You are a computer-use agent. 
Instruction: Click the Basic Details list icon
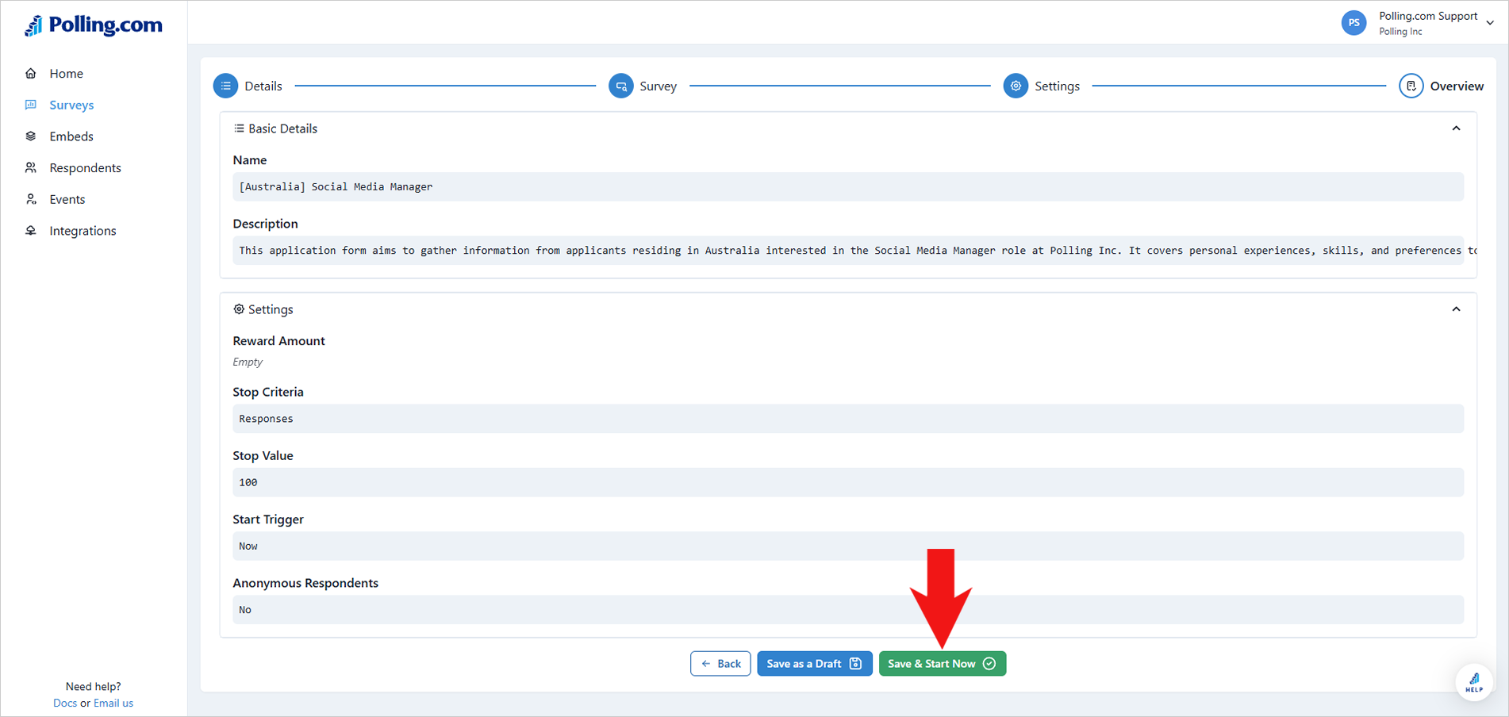pyautogui.click(x=239, y=128)
